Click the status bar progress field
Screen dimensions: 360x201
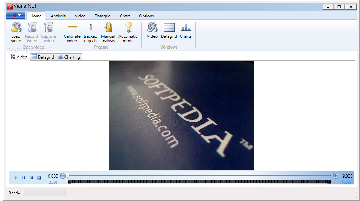[45, 193]
